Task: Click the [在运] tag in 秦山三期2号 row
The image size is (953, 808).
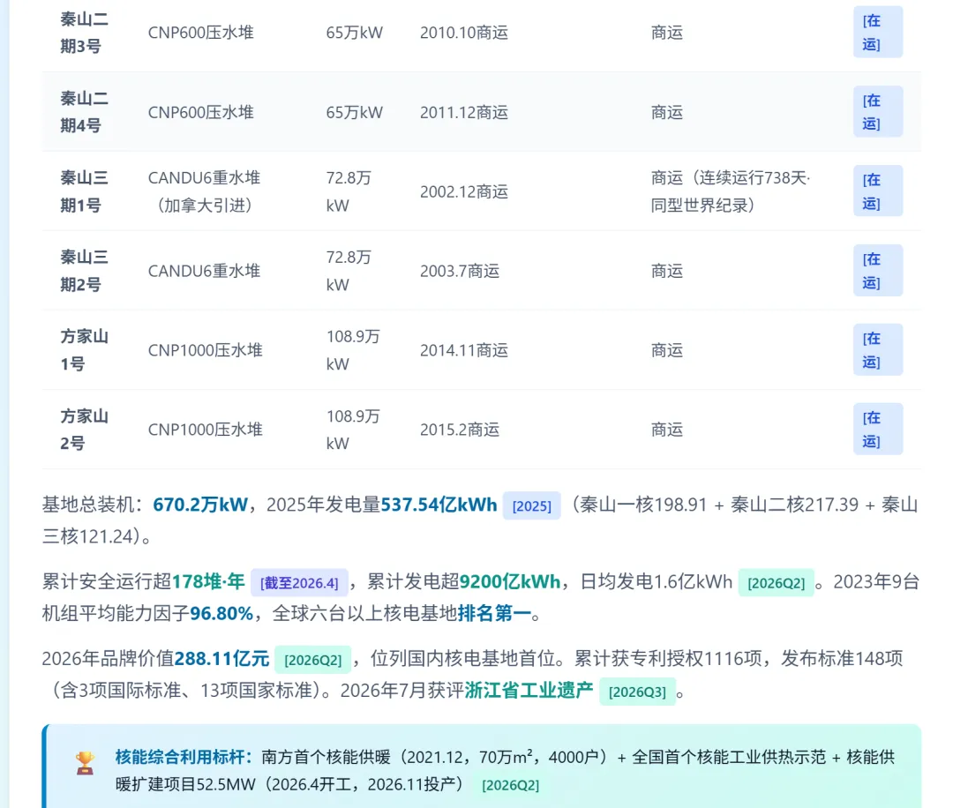Action: (878, 271)
